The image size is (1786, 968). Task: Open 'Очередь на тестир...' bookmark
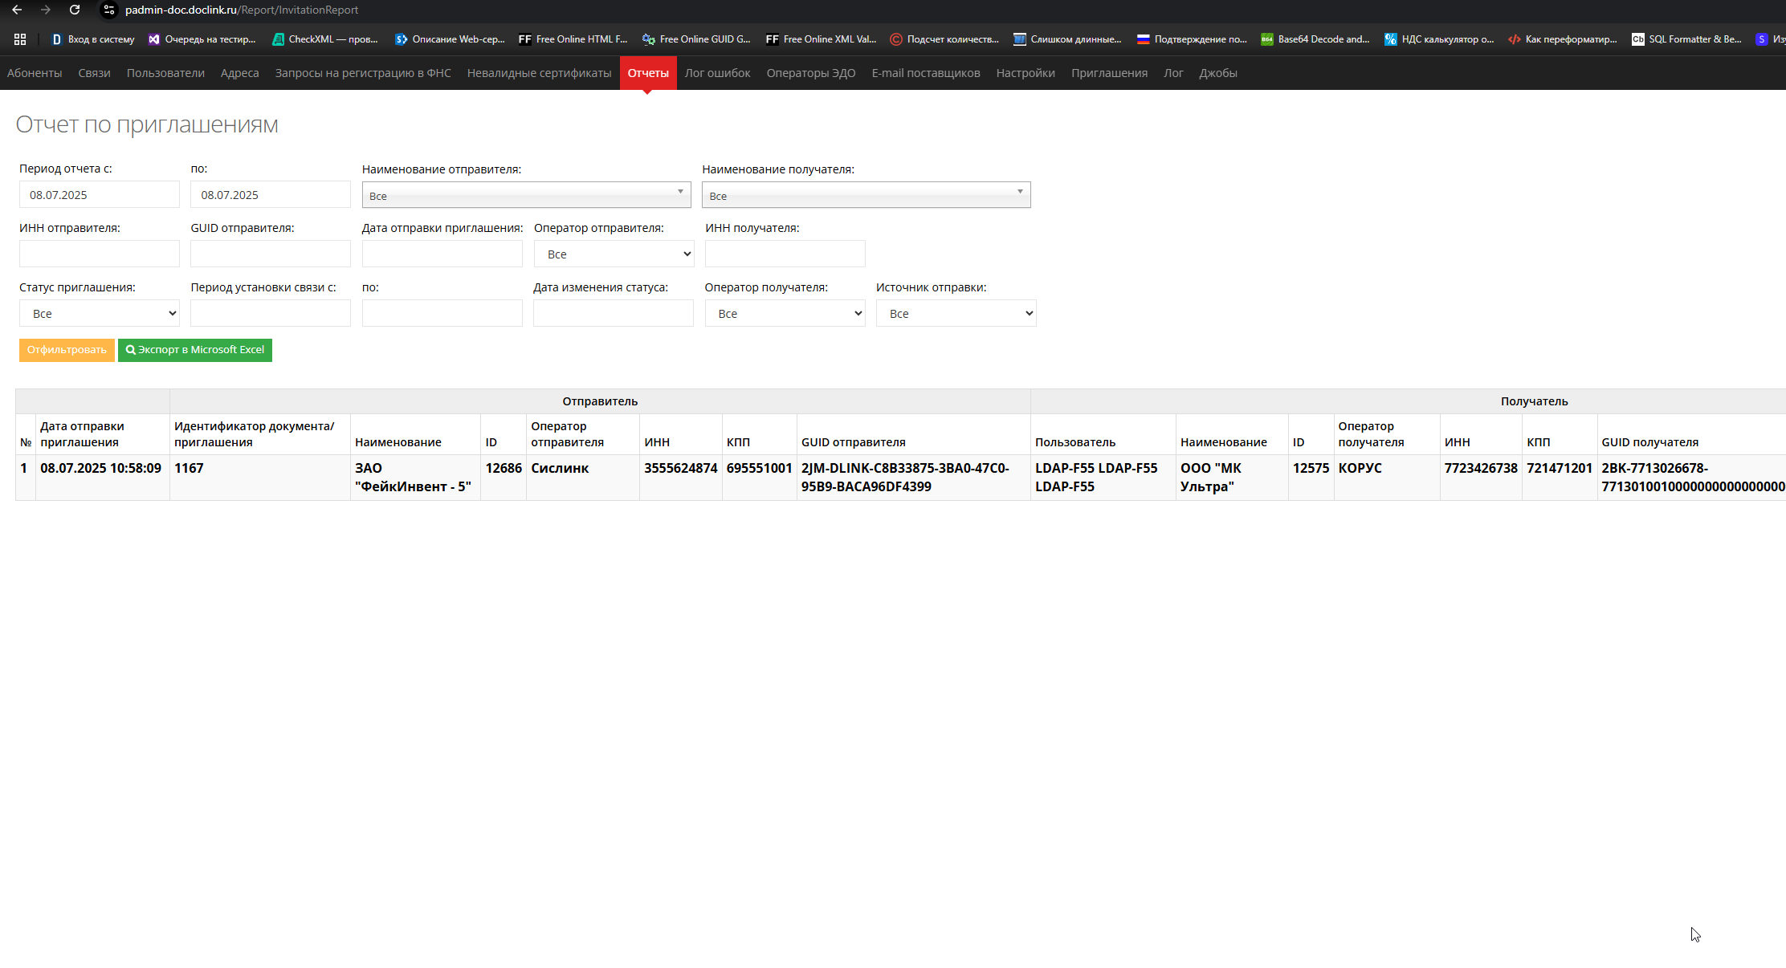tap(202, 39)
